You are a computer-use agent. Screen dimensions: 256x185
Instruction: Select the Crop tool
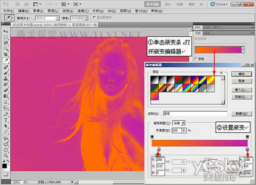6,55
